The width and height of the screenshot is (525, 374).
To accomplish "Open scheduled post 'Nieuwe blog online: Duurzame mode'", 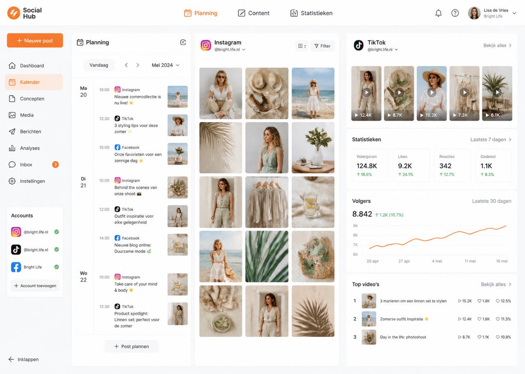I will click(143, 245).
